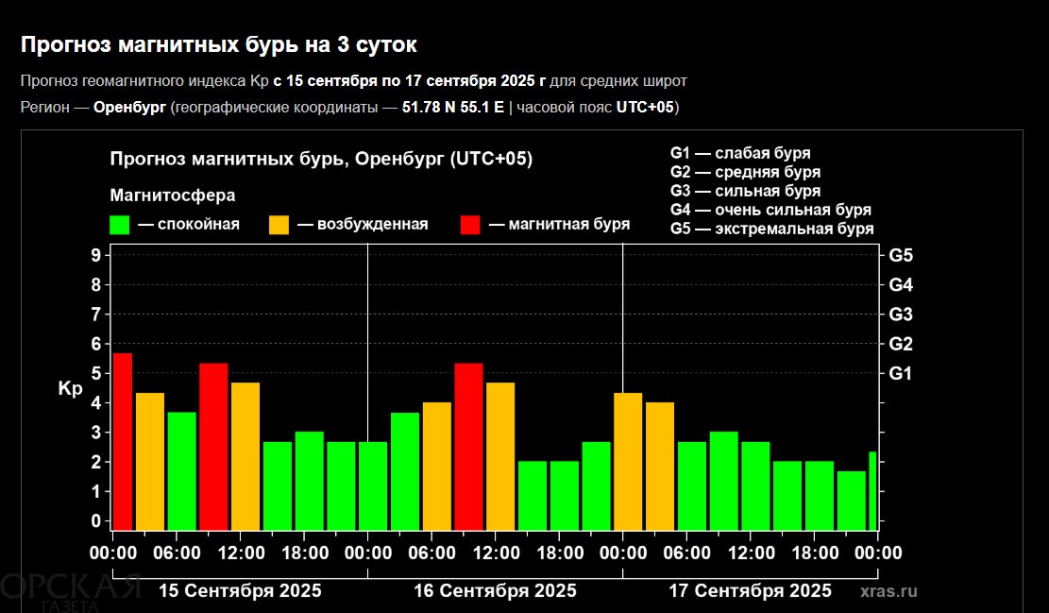Open the xras.ru source watermark link

pyautogui.click(x=888, y=591)
